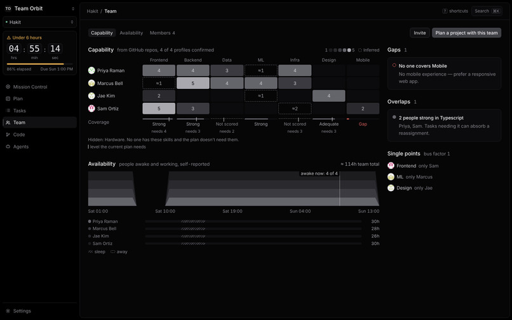The image size is (512, 320).
Task: Click the away dashed legend icon
Action: (x=112, y=252)
